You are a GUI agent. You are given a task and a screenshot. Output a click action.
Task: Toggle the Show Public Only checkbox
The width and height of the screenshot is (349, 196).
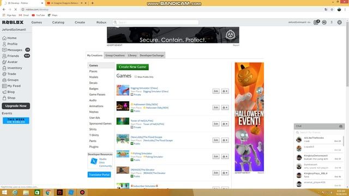pyautogui.click(x=136, y=77)
